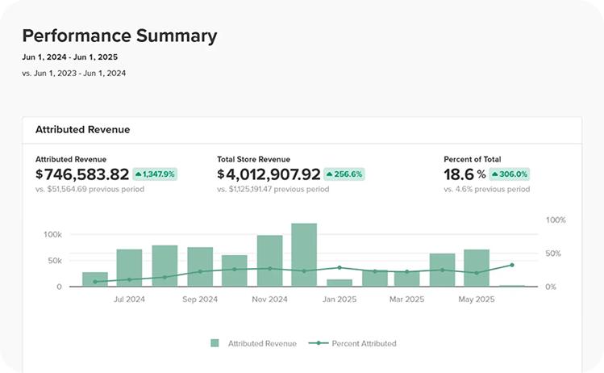Click the Attributed Revenue legend square

click(x=215, y=343)
